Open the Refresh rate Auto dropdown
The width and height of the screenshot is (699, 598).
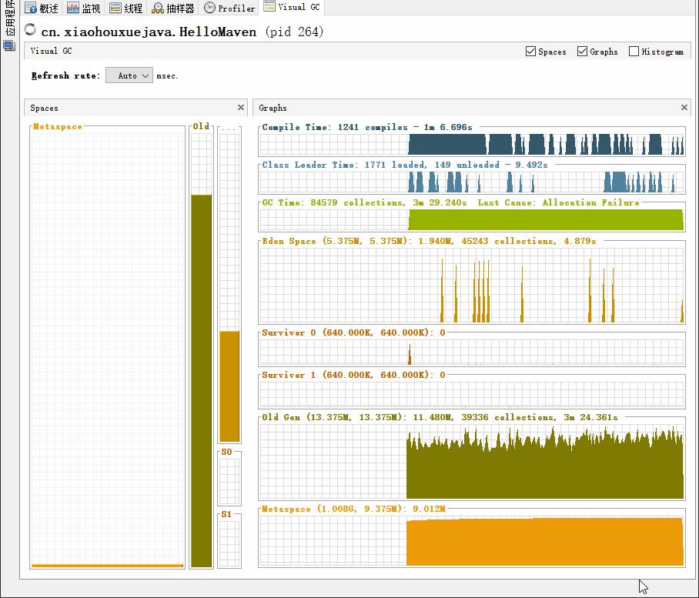point(129,75)
